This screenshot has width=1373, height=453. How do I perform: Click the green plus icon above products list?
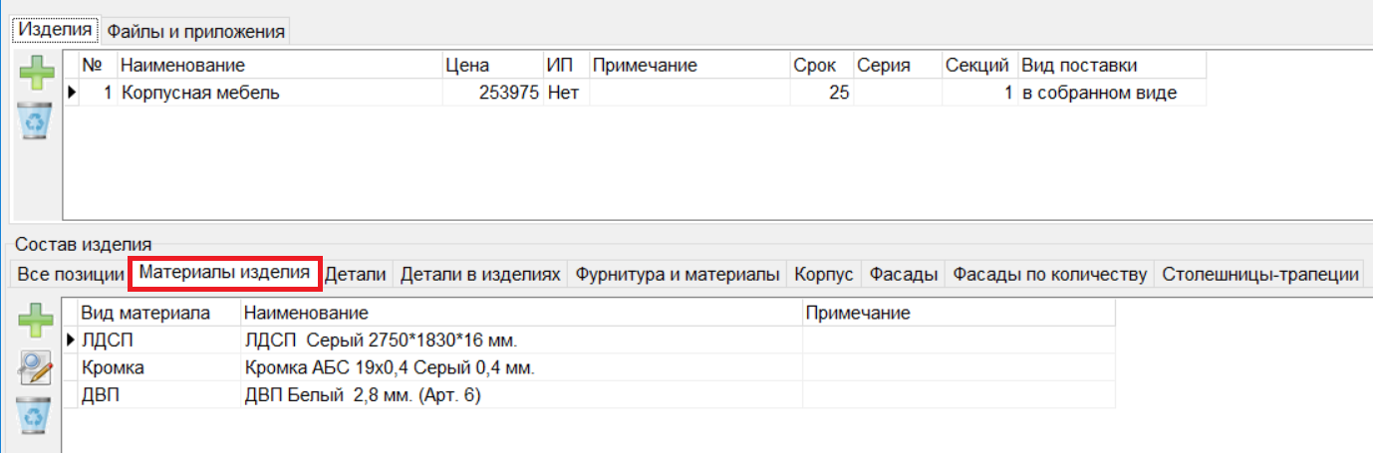(37, 76)
